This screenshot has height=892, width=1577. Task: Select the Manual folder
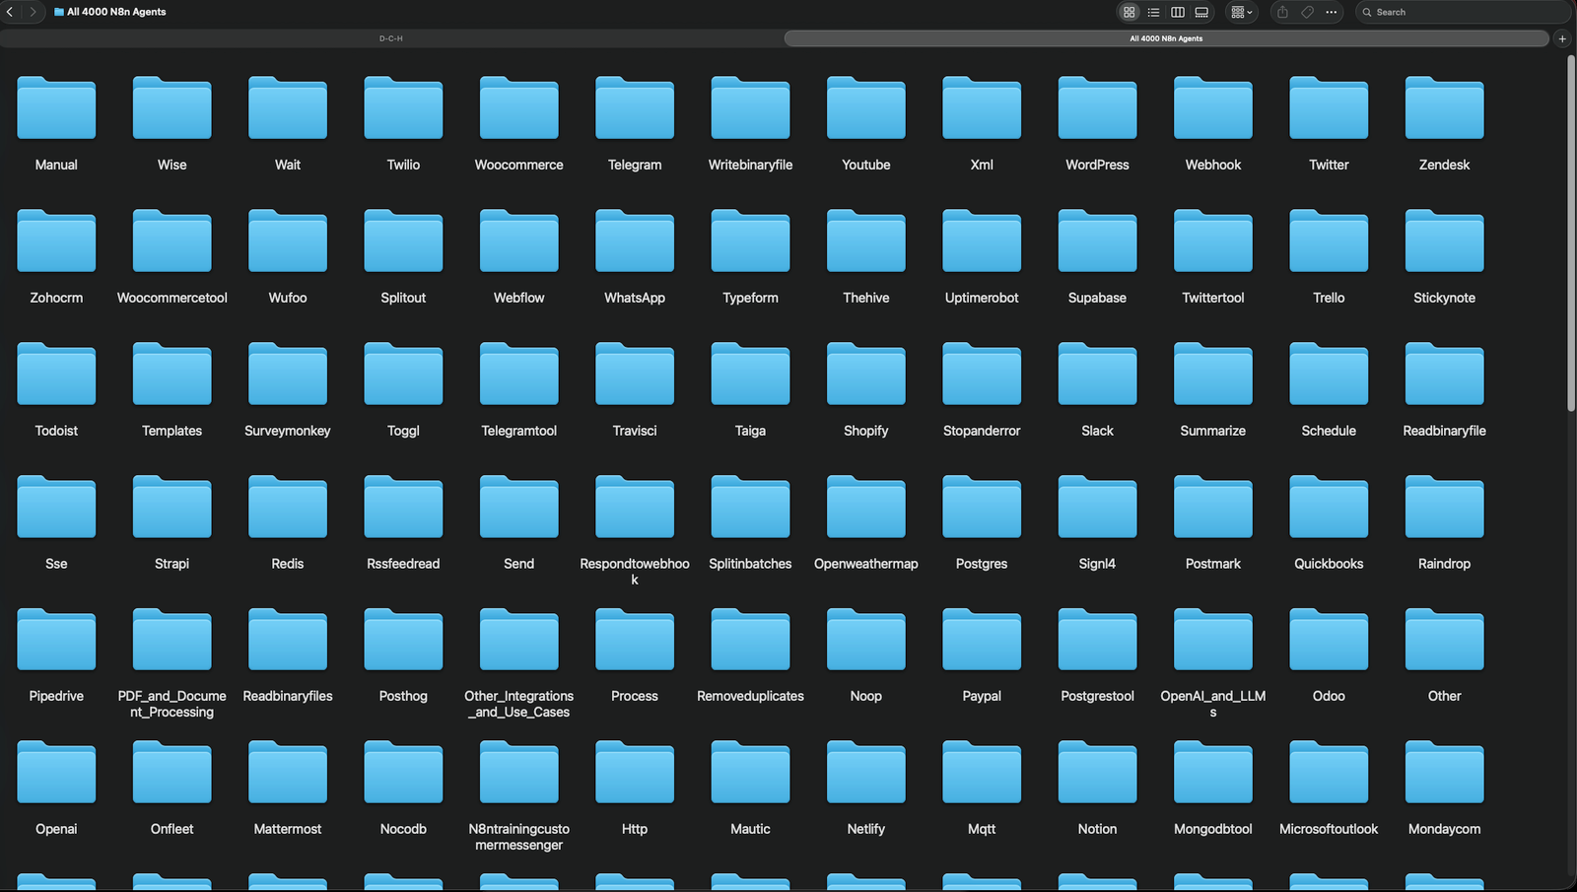pyautogui.click(x=56, y=108)
